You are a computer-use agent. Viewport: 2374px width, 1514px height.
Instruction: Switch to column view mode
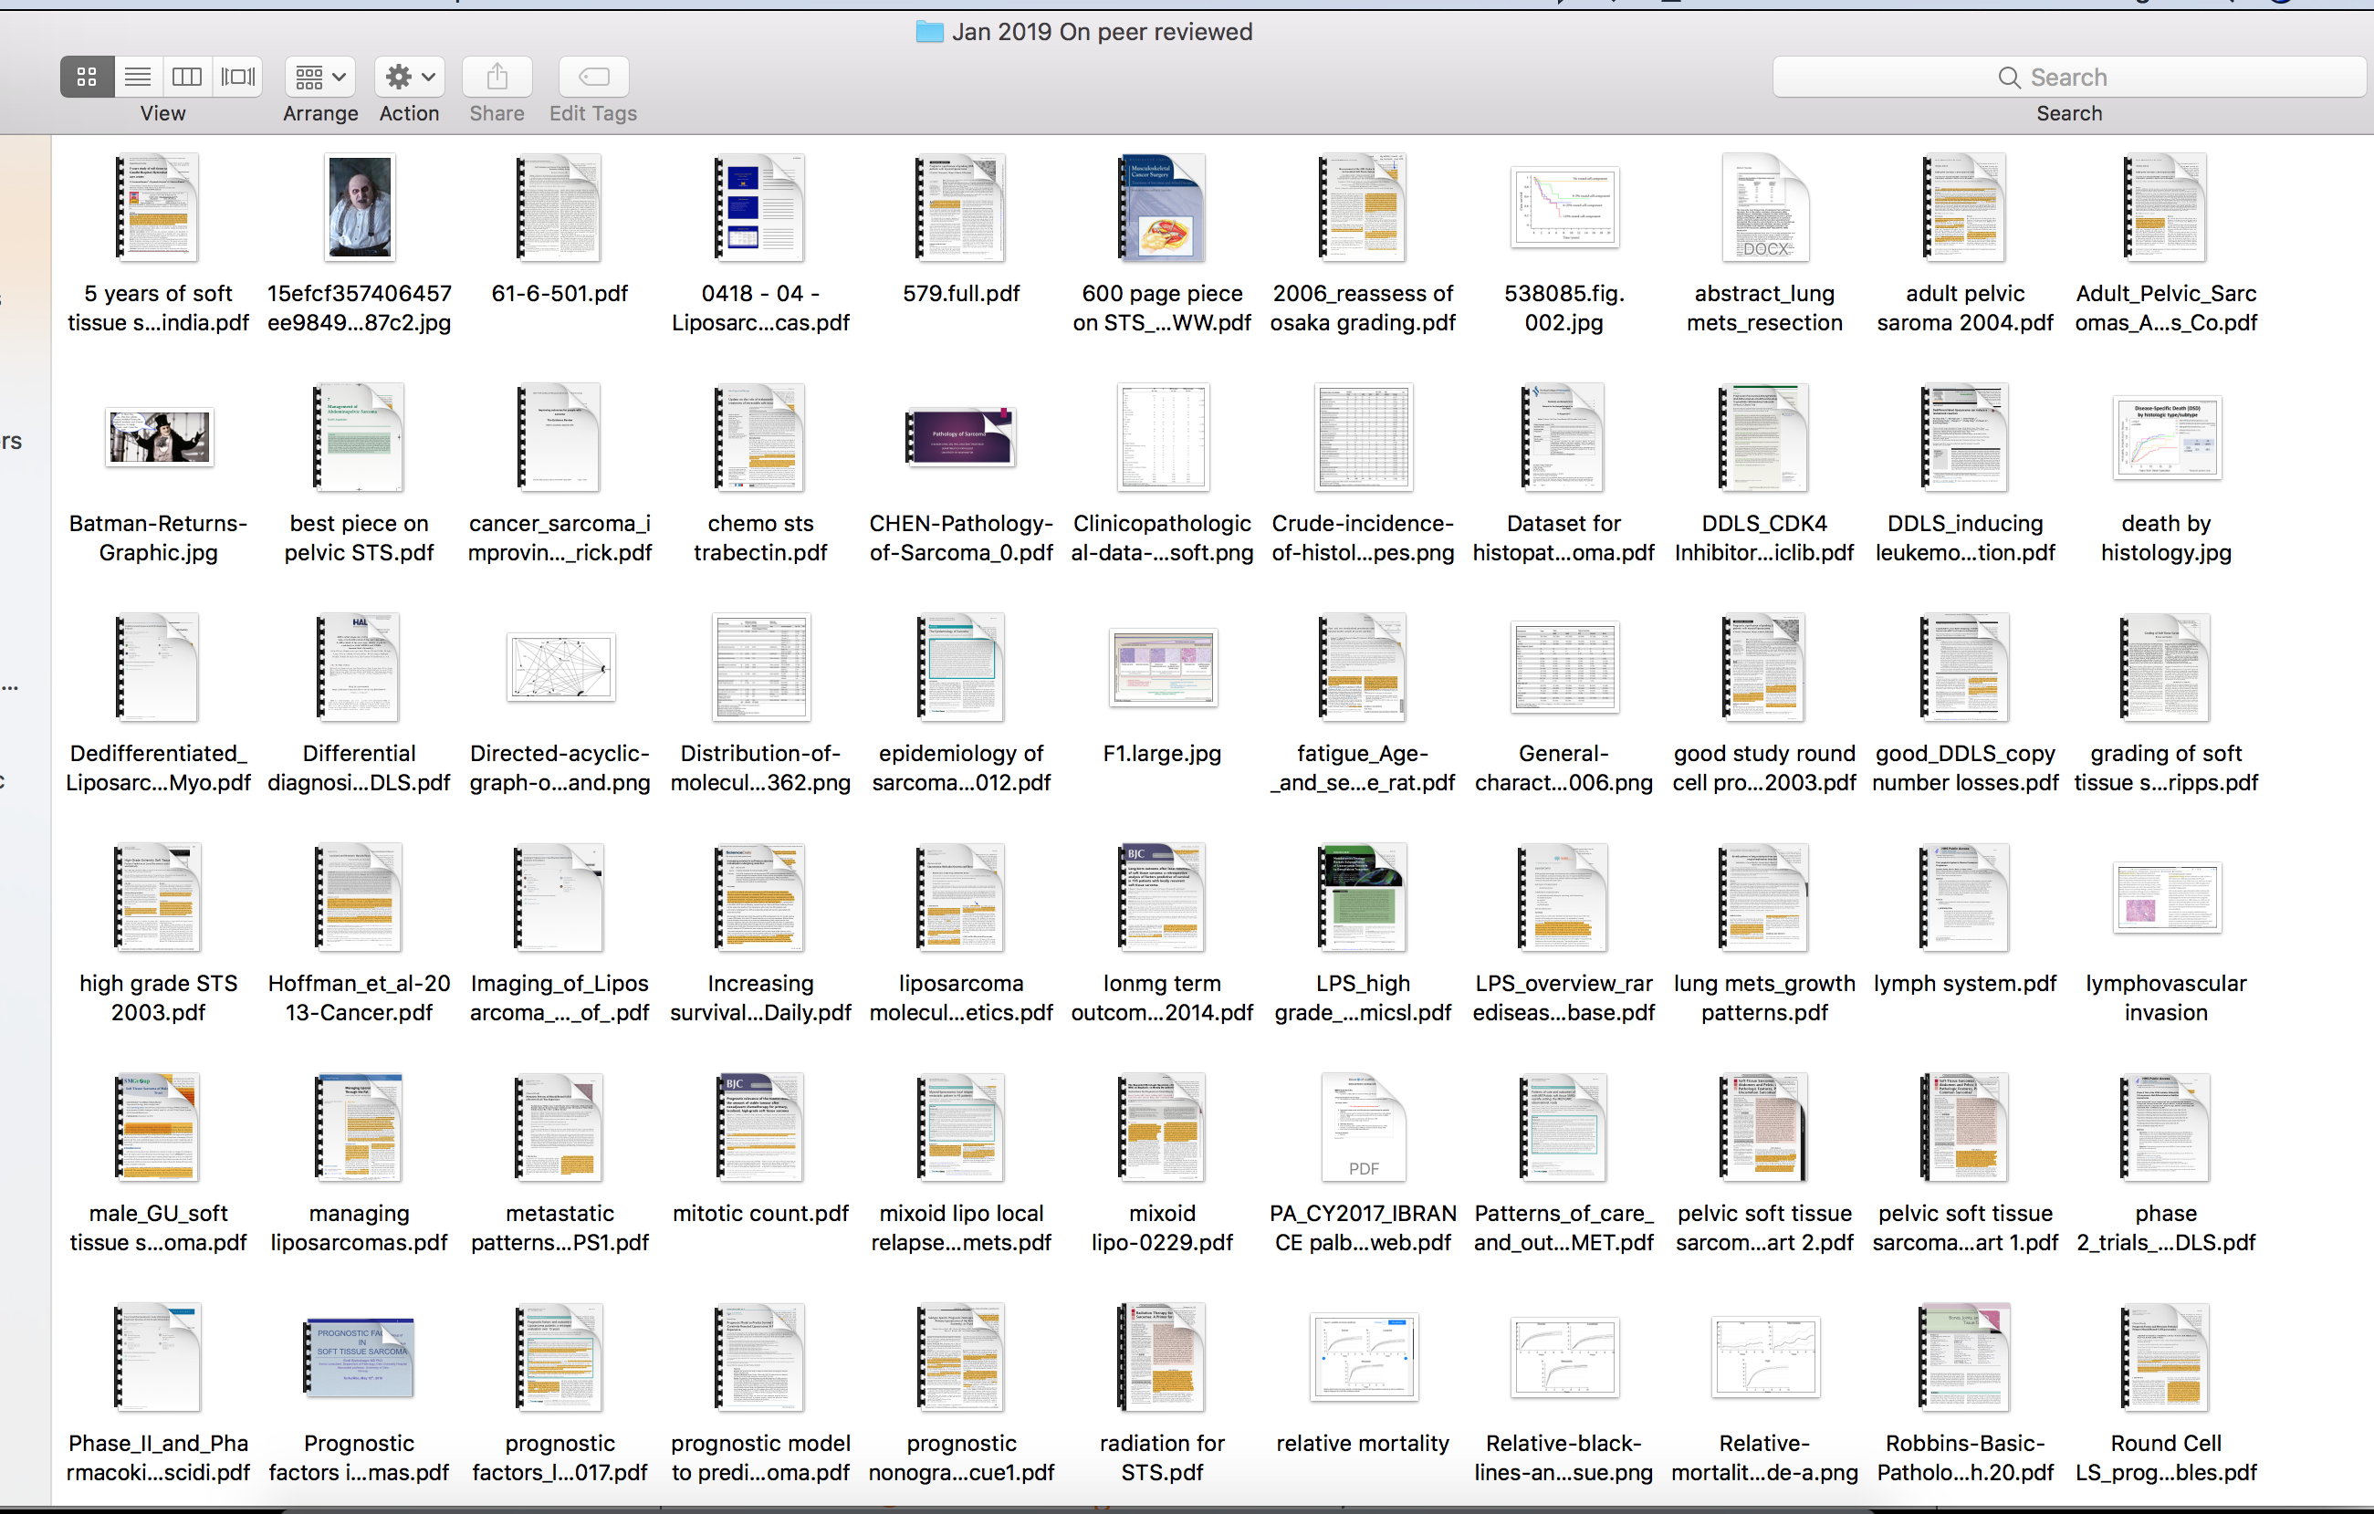coord(187,76)
